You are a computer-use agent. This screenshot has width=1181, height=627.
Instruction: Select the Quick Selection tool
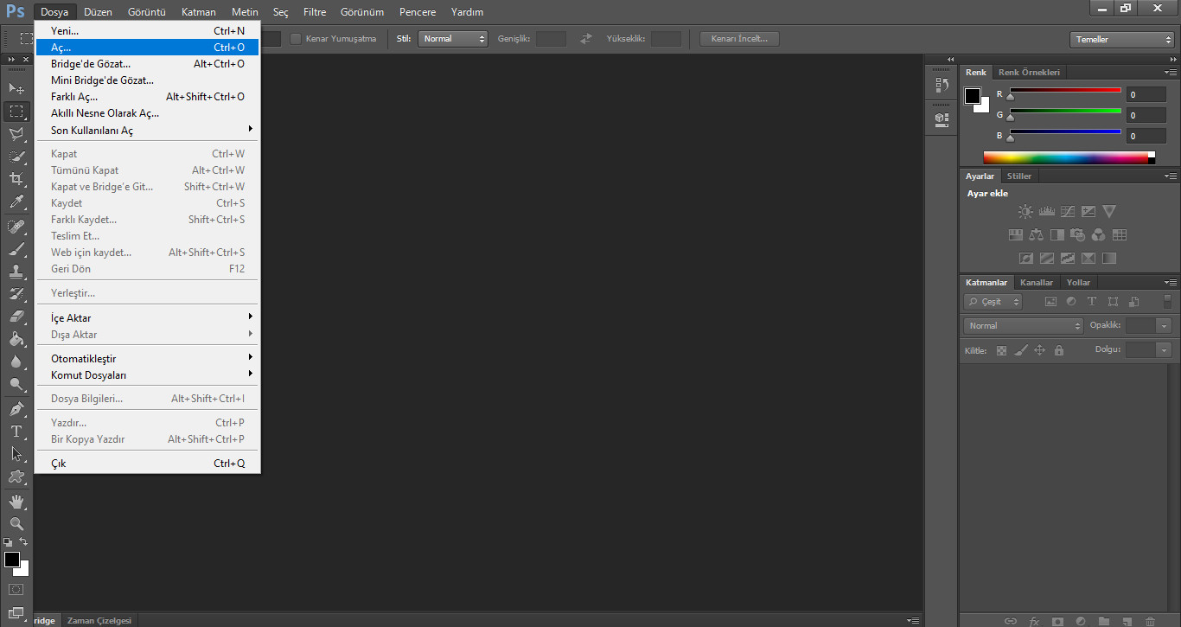[16, 157]
